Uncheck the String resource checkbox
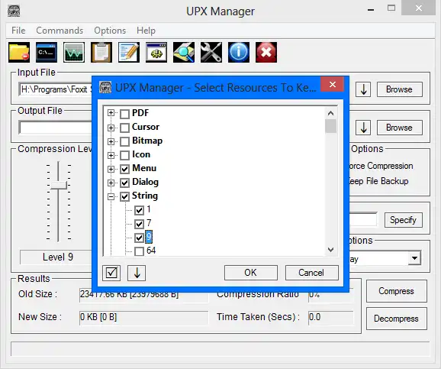This screenshot has height=369, width=441. pyautogui.click(x=124, y=196)
